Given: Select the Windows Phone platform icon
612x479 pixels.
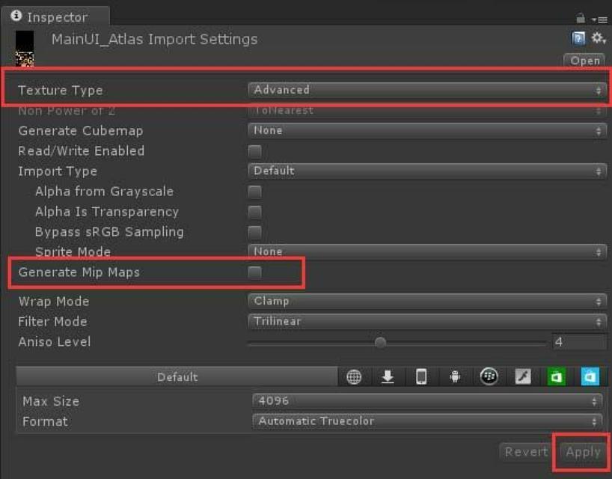Looking at the screenshot, I should click(x=590, y=377).
